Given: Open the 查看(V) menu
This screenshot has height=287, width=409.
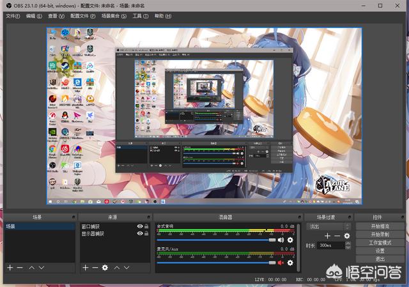Looking at the screenshot, I should pos(56,16).
